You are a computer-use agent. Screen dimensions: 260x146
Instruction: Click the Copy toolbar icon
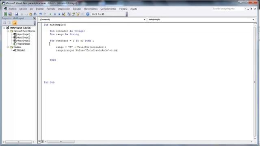[26, 14]
